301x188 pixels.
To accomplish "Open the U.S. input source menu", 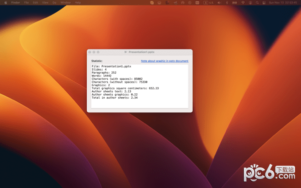I will [209, 3].
